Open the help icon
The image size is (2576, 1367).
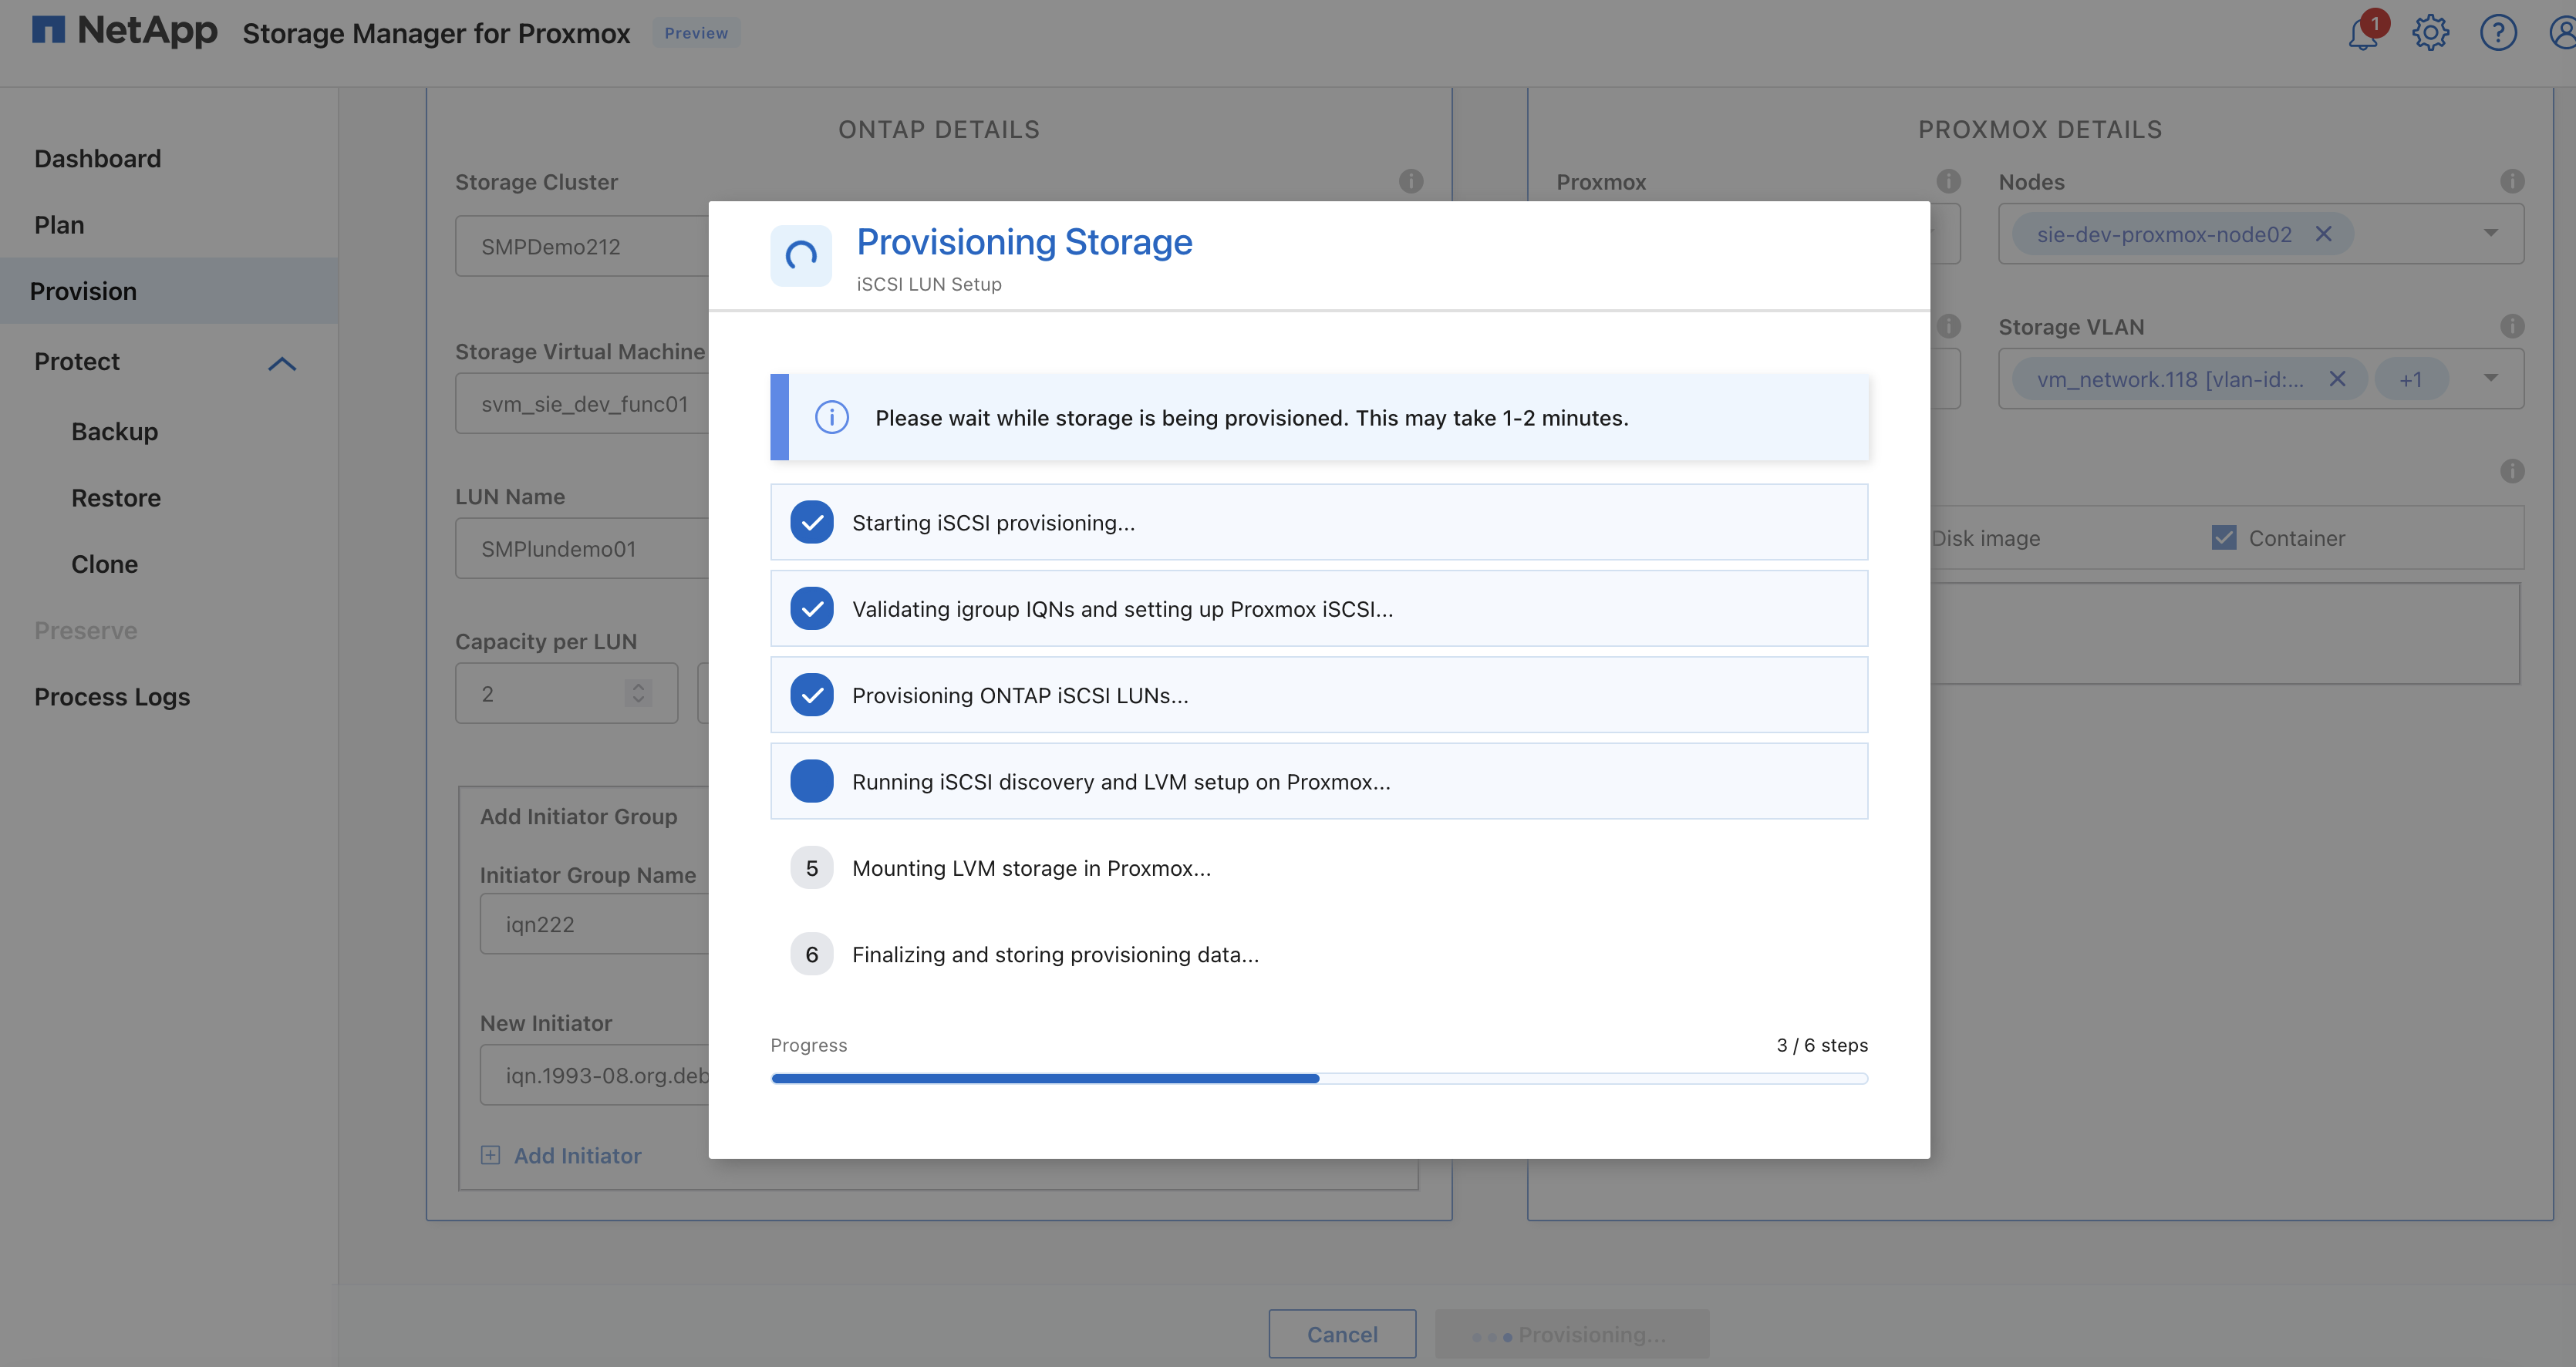coord(2497,32)
